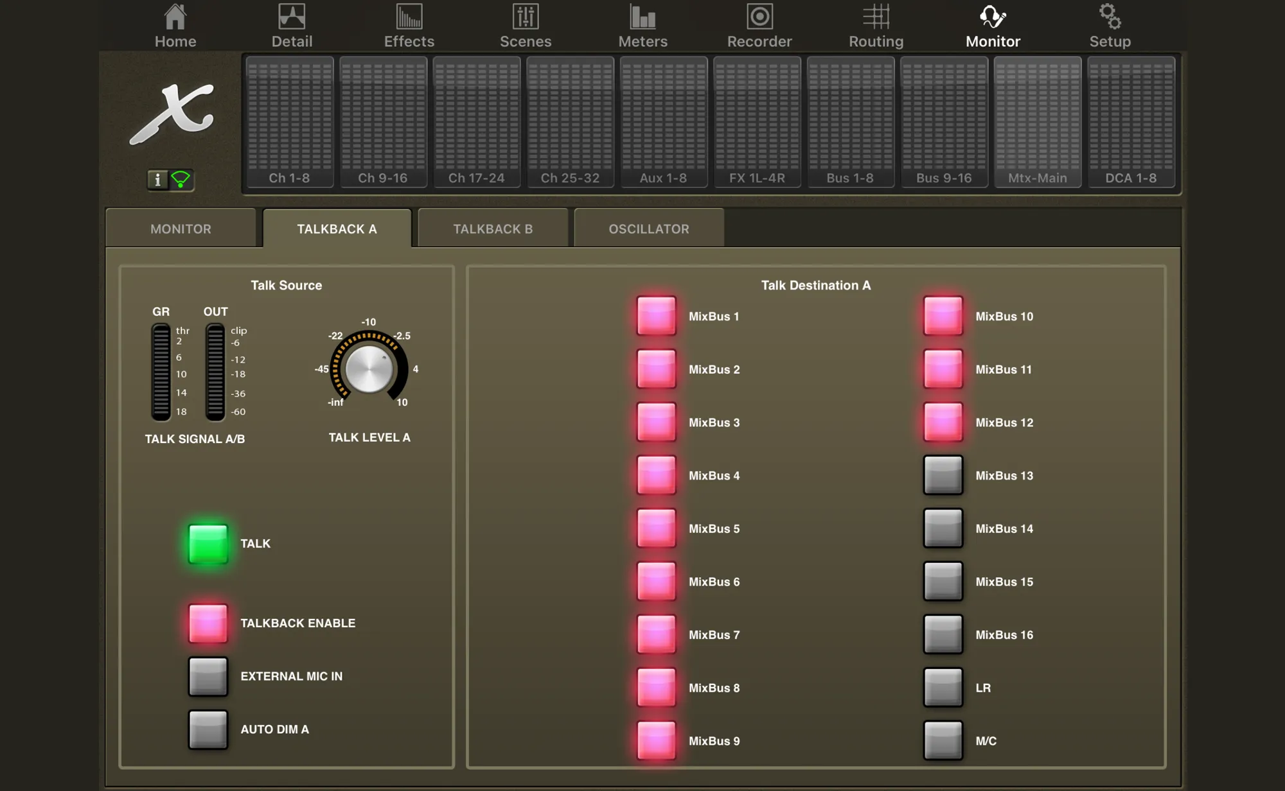Enable M/C talk destination
This screenshot has width=1285, height=791.
[x=943, y=741]
